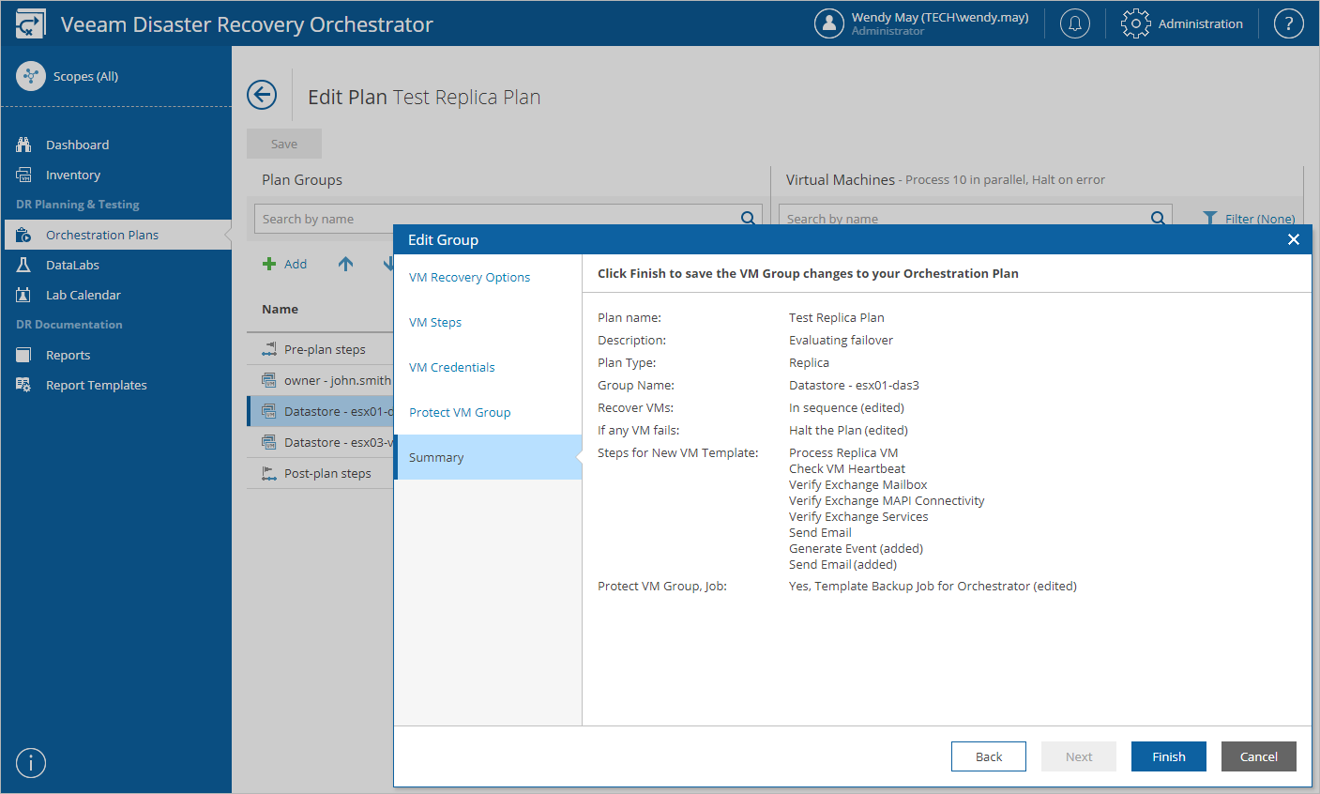Screen dimensions: 1320x794
Task: Open the help question mark icon
Action: 1289,23
